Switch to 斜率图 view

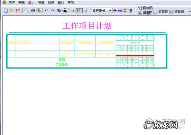(x=160, y=12)
